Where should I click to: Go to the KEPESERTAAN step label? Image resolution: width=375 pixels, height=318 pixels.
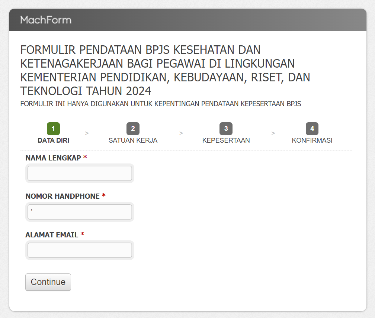point(226,140)
